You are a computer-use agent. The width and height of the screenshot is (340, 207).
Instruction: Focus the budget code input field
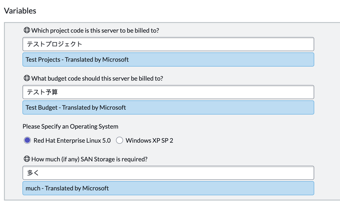point(168,92)
